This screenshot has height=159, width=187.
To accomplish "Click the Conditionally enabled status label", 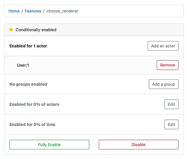I will [x=36, y=30].
